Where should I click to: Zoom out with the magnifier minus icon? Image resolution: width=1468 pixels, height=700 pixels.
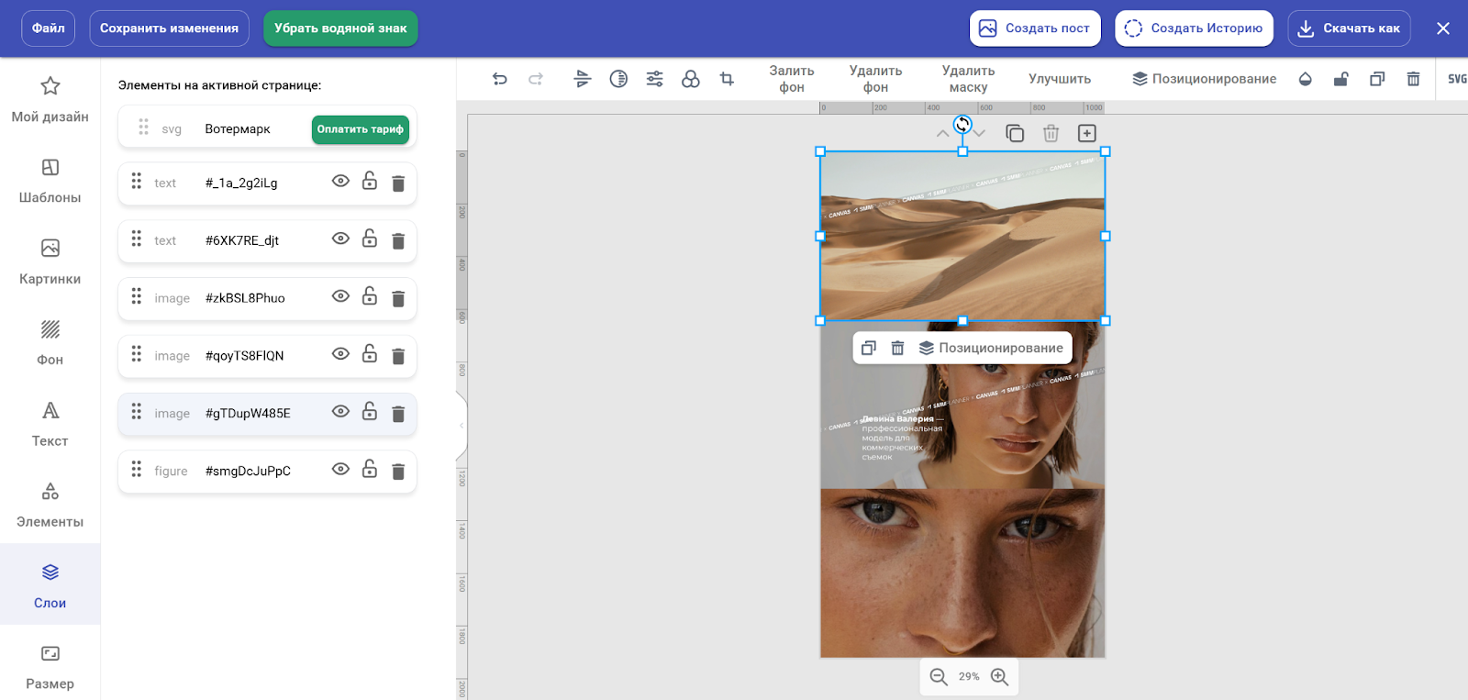click(939, 677)
